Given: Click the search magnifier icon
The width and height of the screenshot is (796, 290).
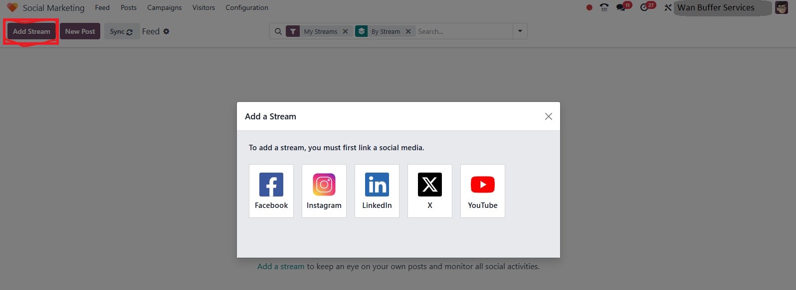Looking at the screenshot, I should tap(278, 31).
